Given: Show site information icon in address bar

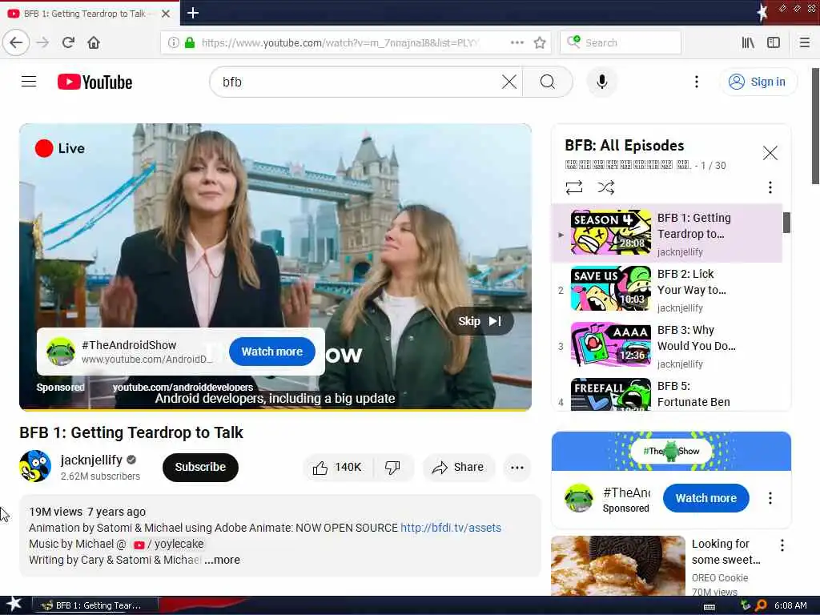Looking at the screenshot, I should click(173, 42).
